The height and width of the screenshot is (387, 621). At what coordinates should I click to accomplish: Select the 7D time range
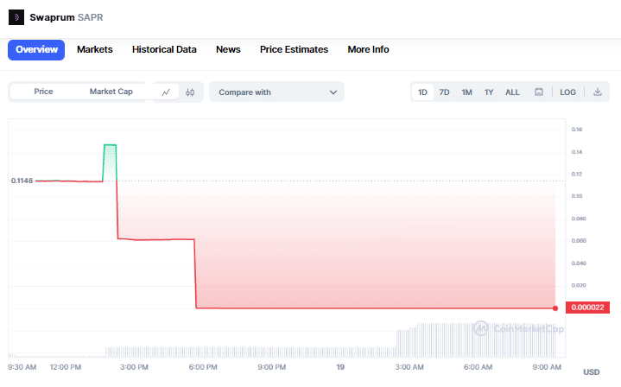point(444,92)
